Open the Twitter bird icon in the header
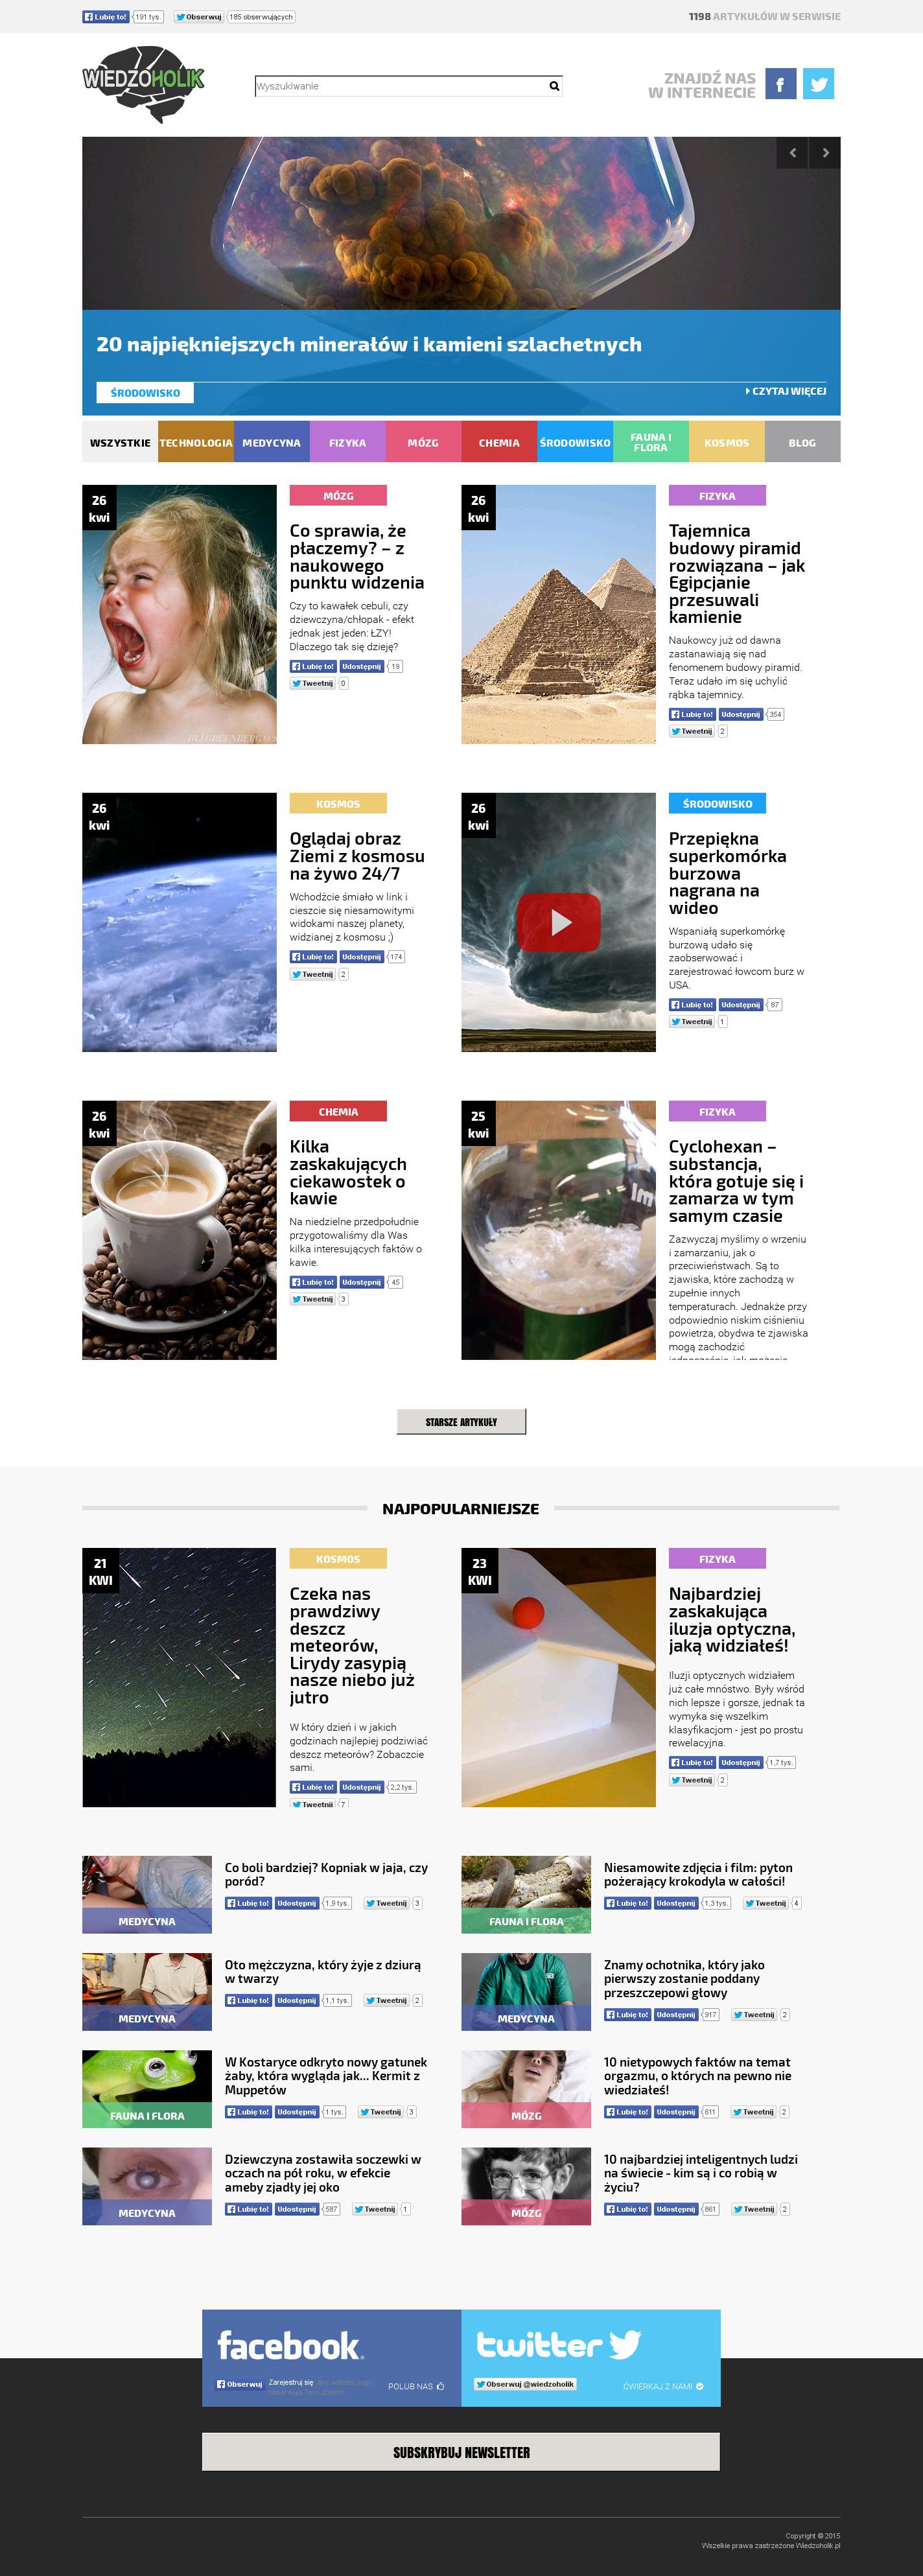 818,84
